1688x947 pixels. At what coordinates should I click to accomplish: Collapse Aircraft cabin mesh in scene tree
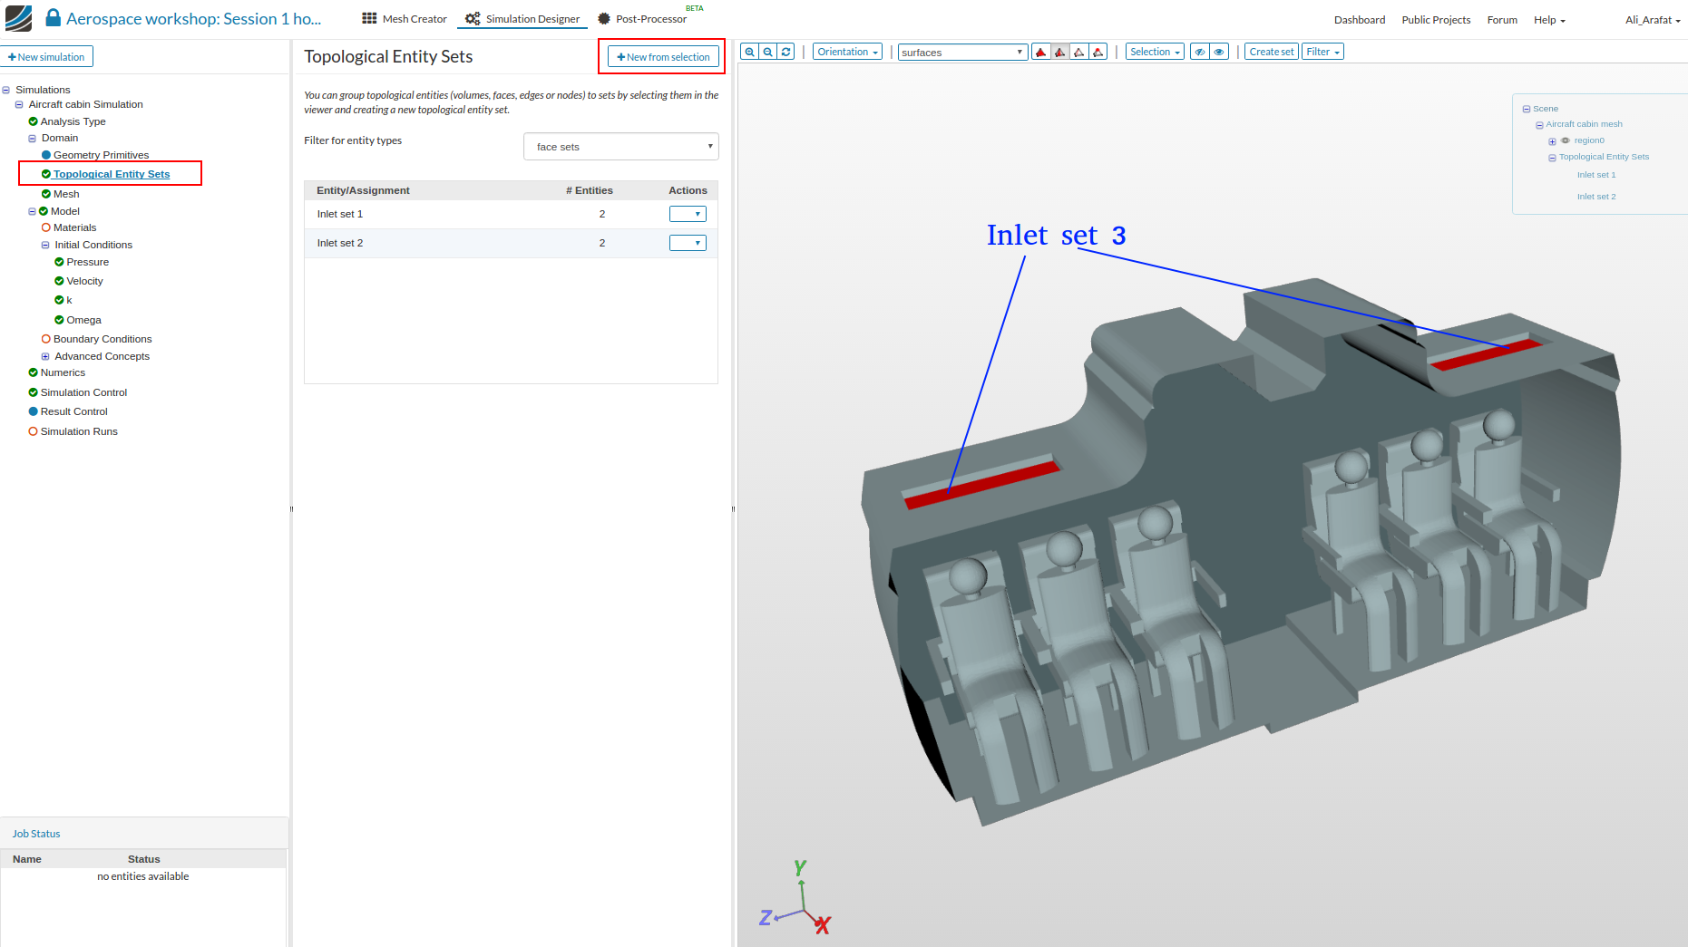pos(1539,125)
